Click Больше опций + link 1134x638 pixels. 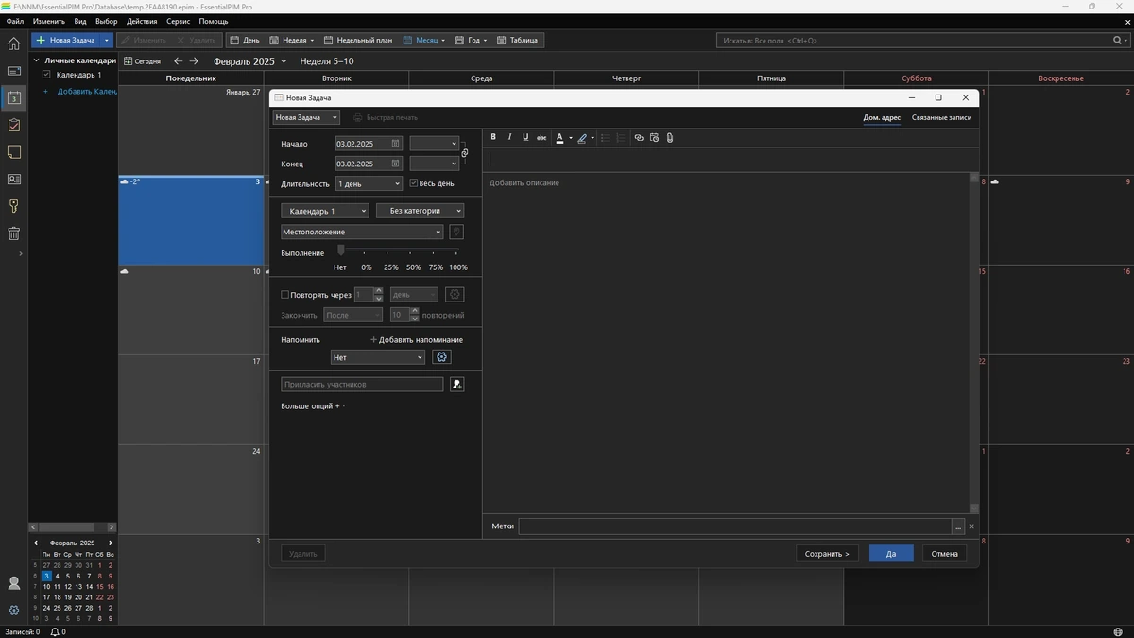(x=310, y=406)
